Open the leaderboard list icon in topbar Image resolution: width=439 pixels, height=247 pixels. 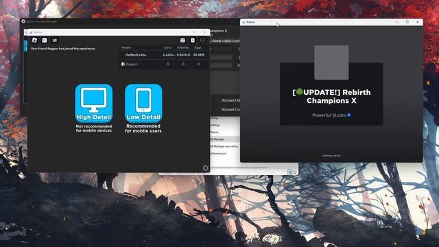coord(182,40)
